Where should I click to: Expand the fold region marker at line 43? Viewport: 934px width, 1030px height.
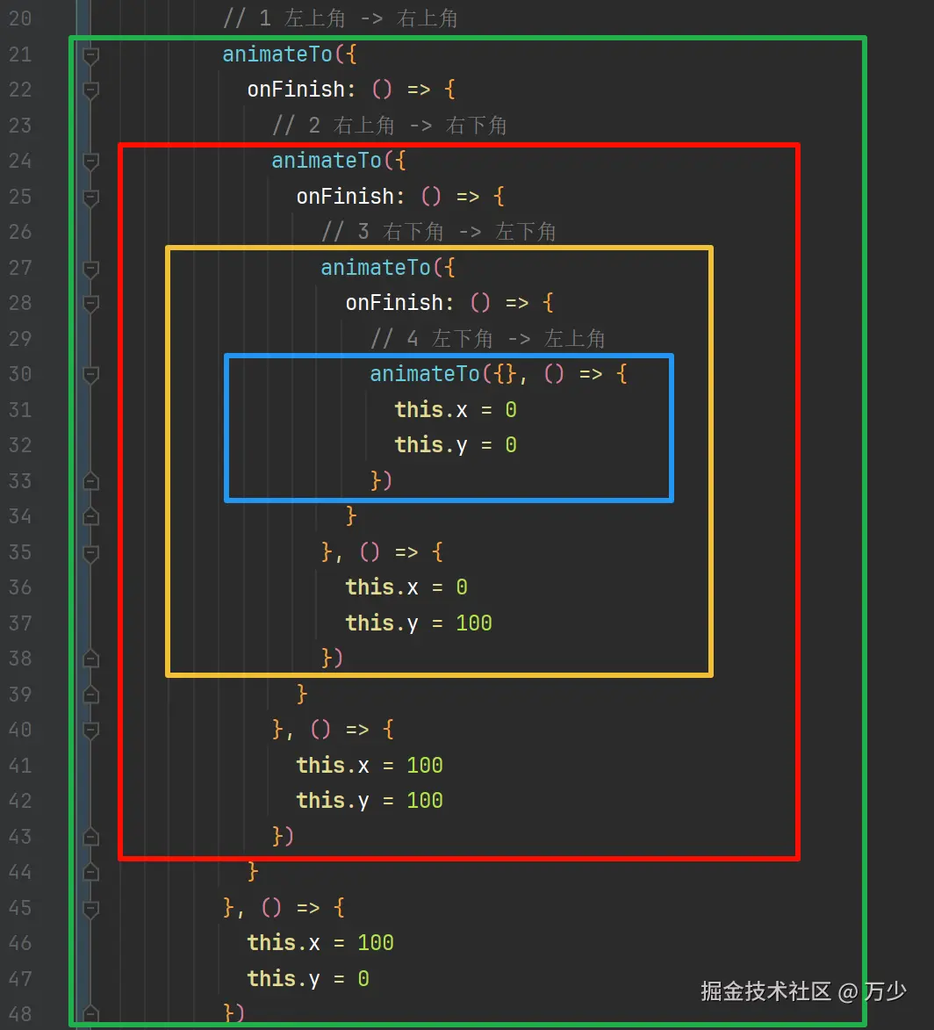90,837
